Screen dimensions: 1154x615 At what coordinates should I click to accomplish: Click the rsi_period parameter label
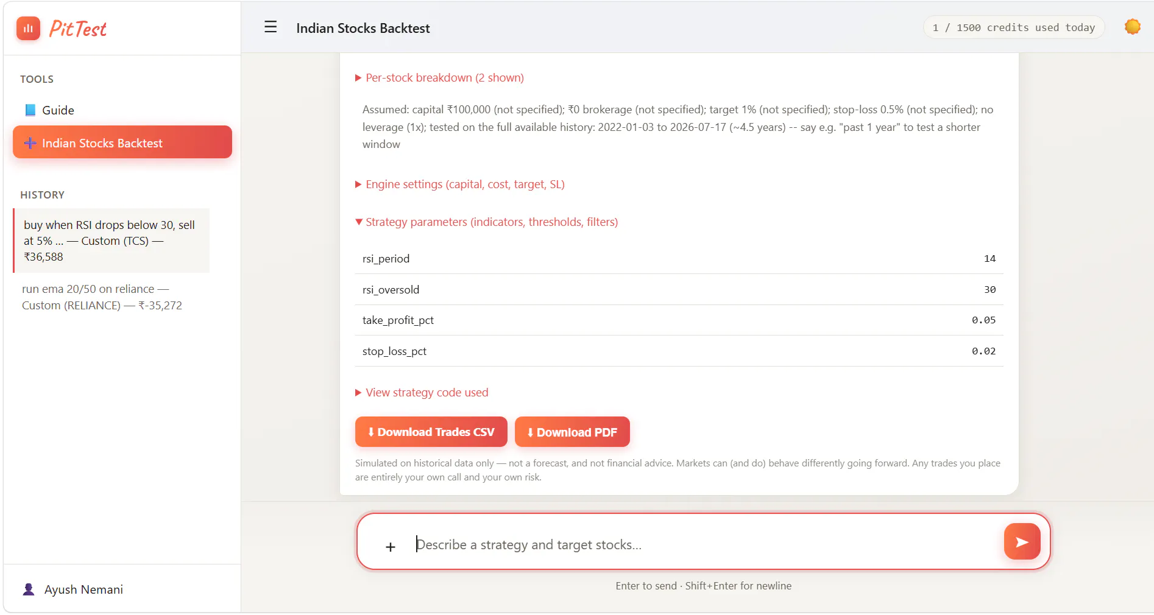[x=386, y=259]
